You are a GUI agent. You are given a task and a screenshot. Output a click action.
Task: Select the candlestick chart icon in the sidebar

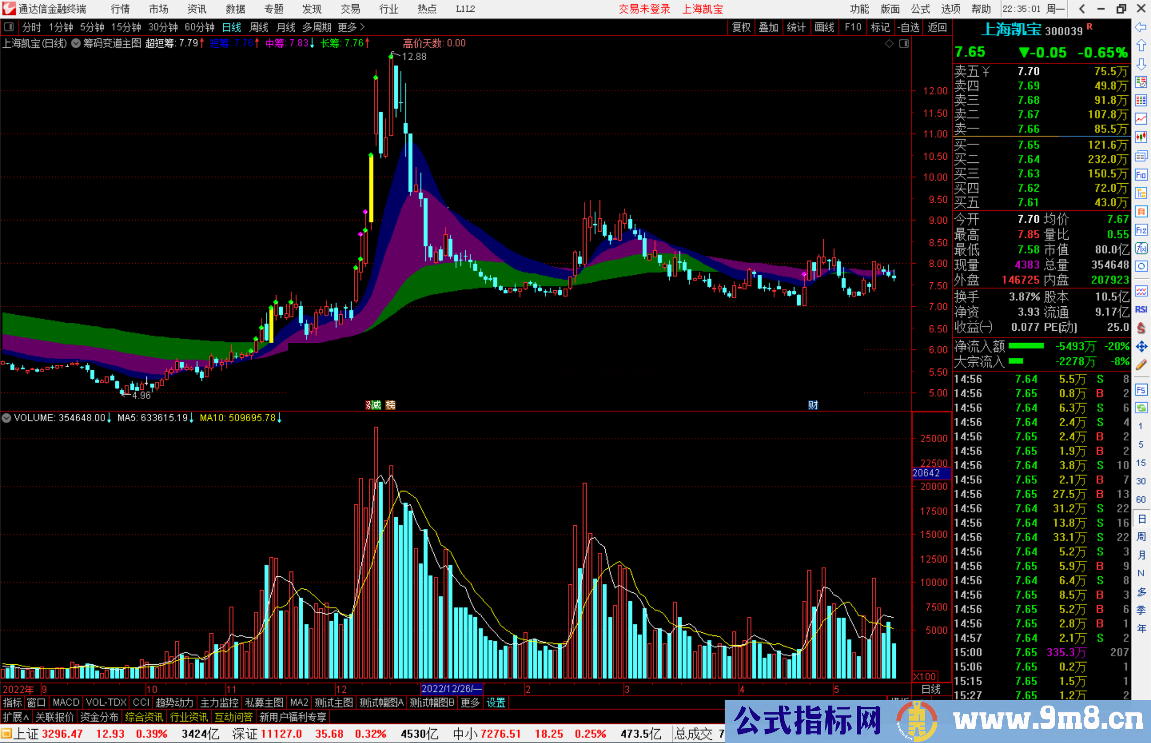[x=1141, y=137]
